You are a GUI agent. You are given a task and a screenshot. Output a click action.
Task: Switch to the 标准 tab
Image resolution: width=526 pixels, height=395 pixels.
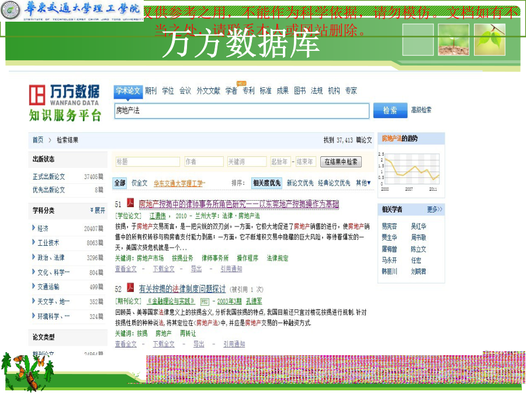coord(266,91)
